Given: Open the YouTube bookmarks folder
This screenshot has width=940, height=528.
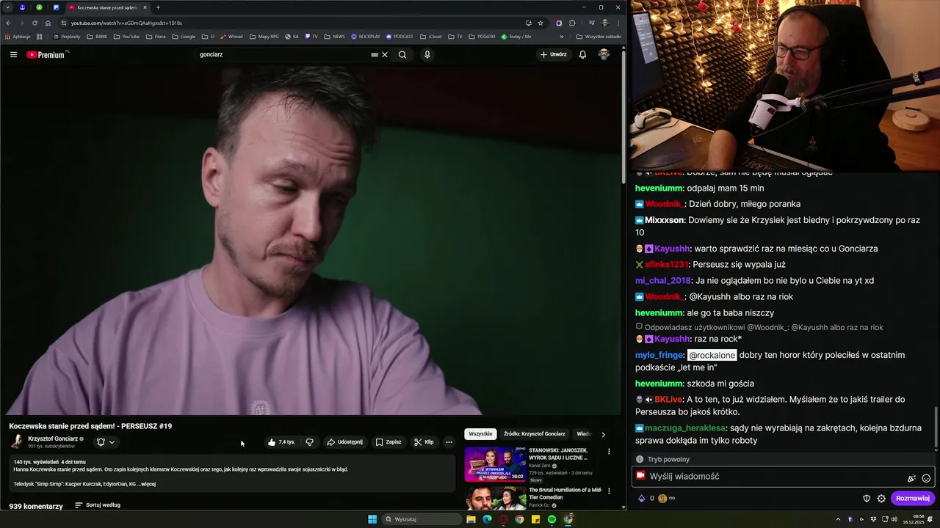Looking at the screenshot, I should click(126, 37).
